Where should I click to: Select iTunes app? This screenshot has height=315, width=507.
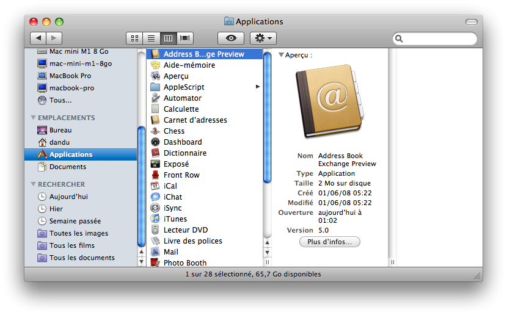tap(205, 219)
